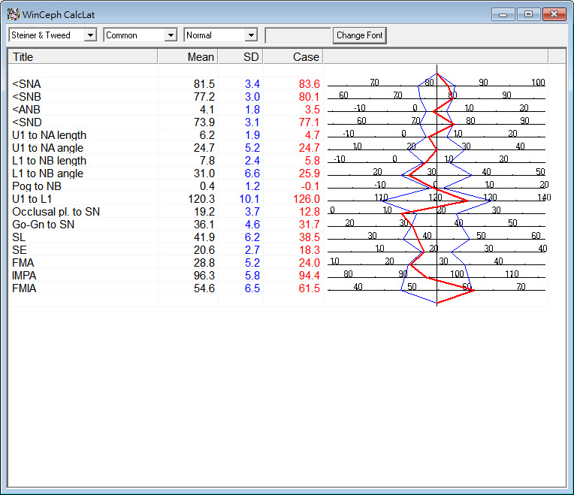Click the case value 94.4
This screenshot has width=574, height=495.
click(310, 276)
